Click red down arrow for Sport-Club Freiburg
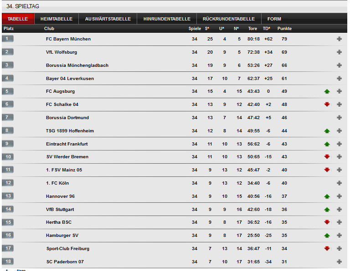The width and height of the screenshot is (350, 271). click(327, 249)
